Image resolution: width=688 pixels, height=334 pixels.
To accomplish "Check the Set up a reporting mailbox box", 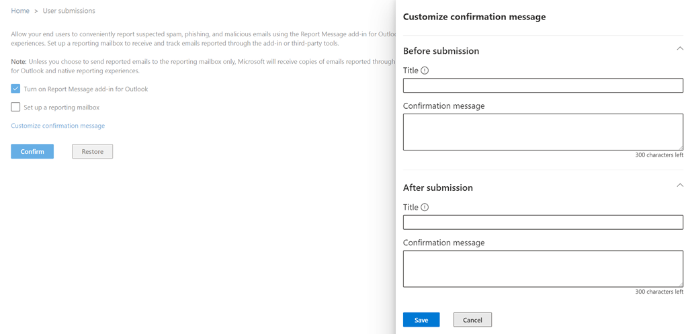I will click(x=15, y=107).
